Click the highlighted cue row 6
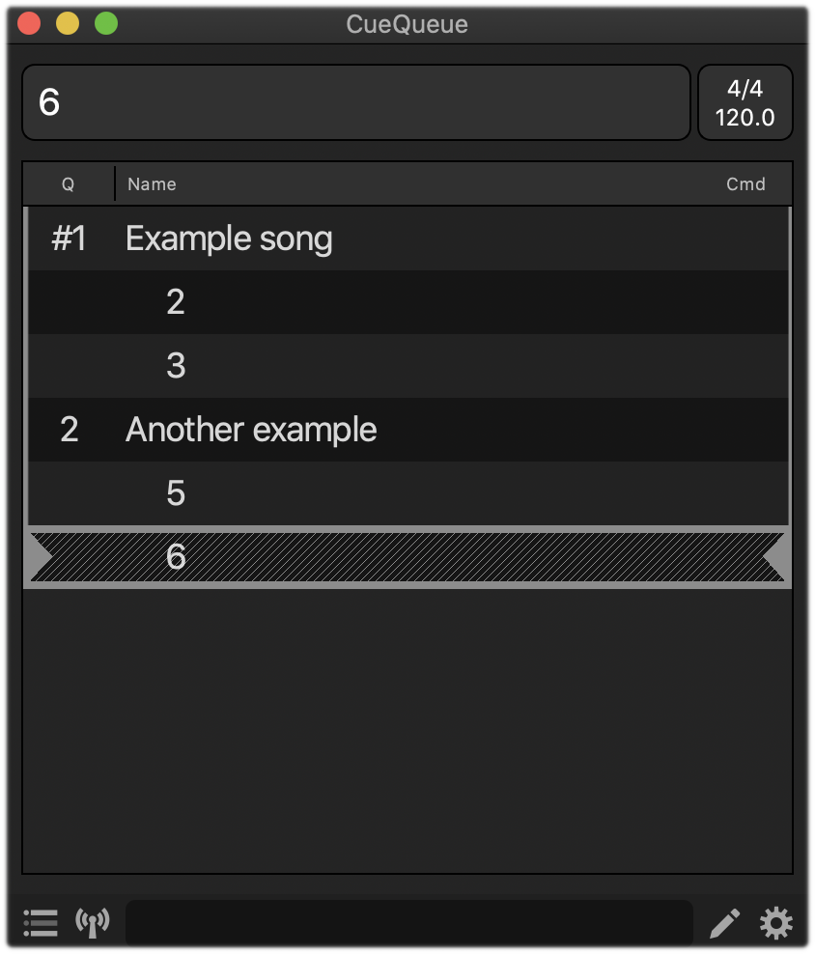Viewport: 815px width, 954px height. point(406,557)
